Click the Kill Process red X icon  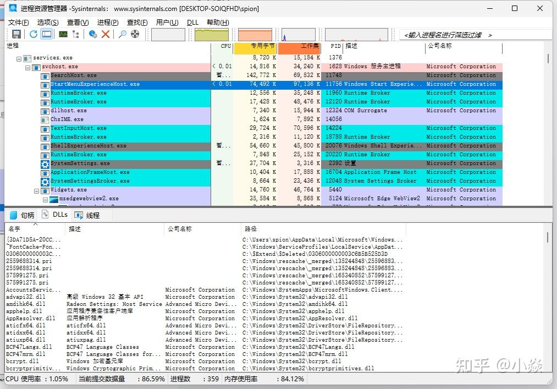(x=106, y=34)
